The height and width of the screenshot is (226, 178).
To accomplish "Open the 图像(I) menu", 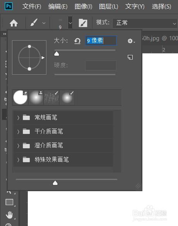I will click(x=83, y=7).
